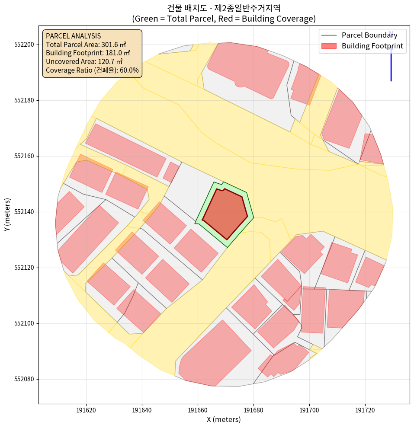Click the Y (meters) axis label
The height and width of the screenshot is (428, 414).
point(7,214)
